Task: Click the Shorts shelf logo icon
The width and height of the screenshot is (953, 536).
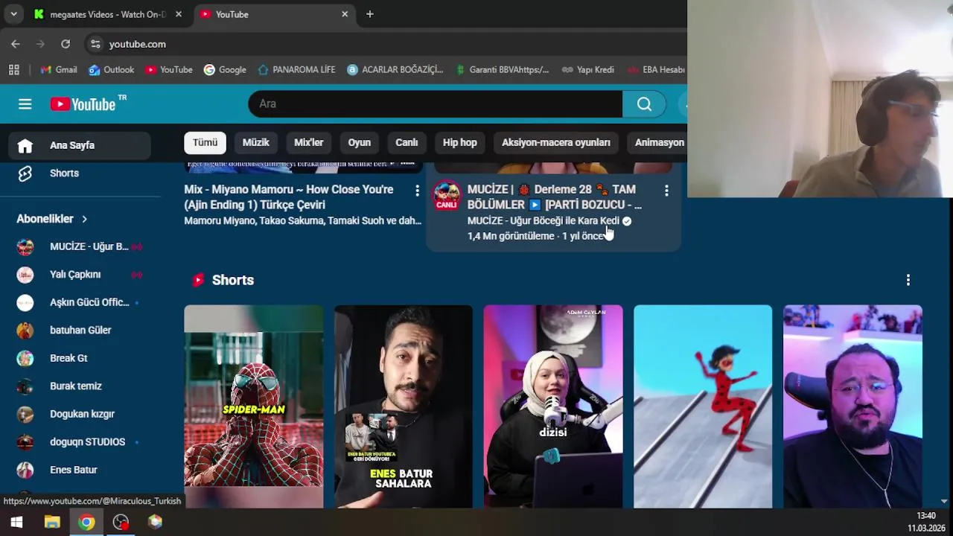Action: point(198,280)
